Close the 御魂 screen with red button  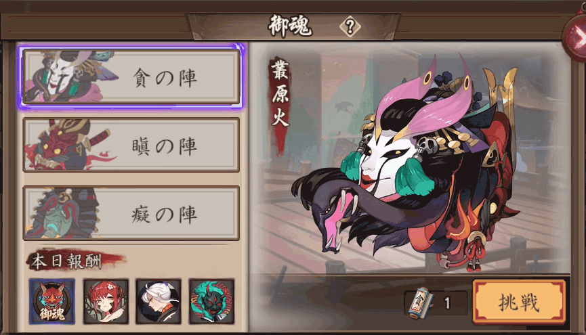point(576,35)
